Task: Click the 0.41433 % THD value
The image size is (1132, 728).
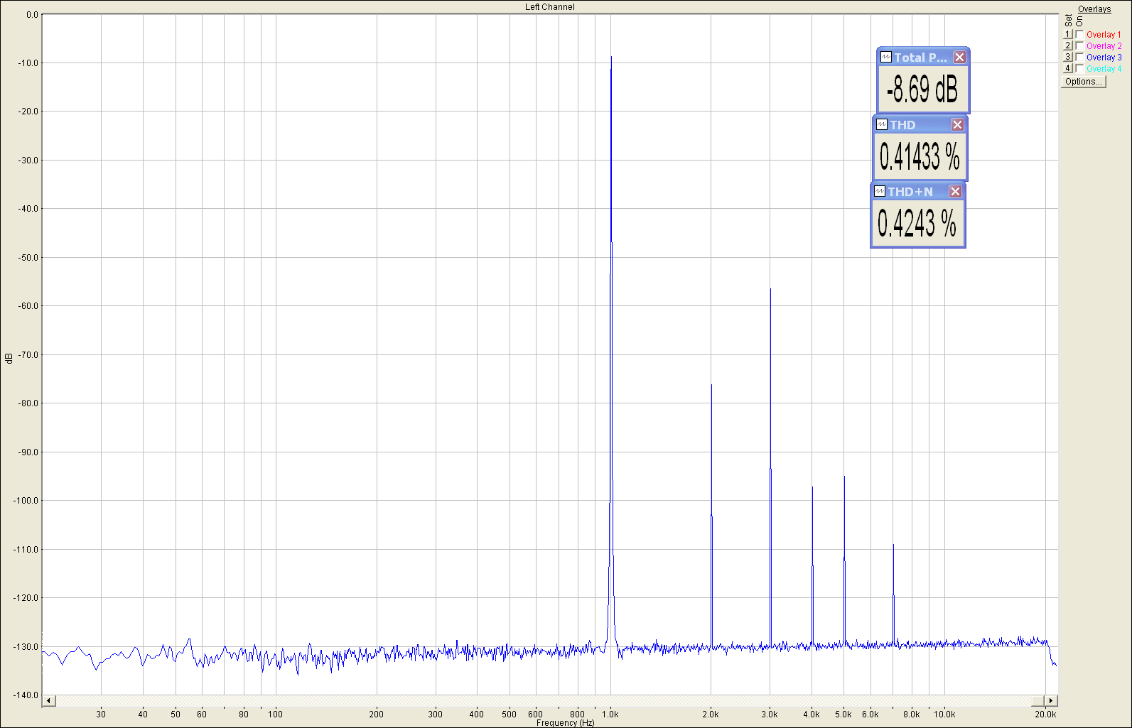Action: [x=920, y=156]
